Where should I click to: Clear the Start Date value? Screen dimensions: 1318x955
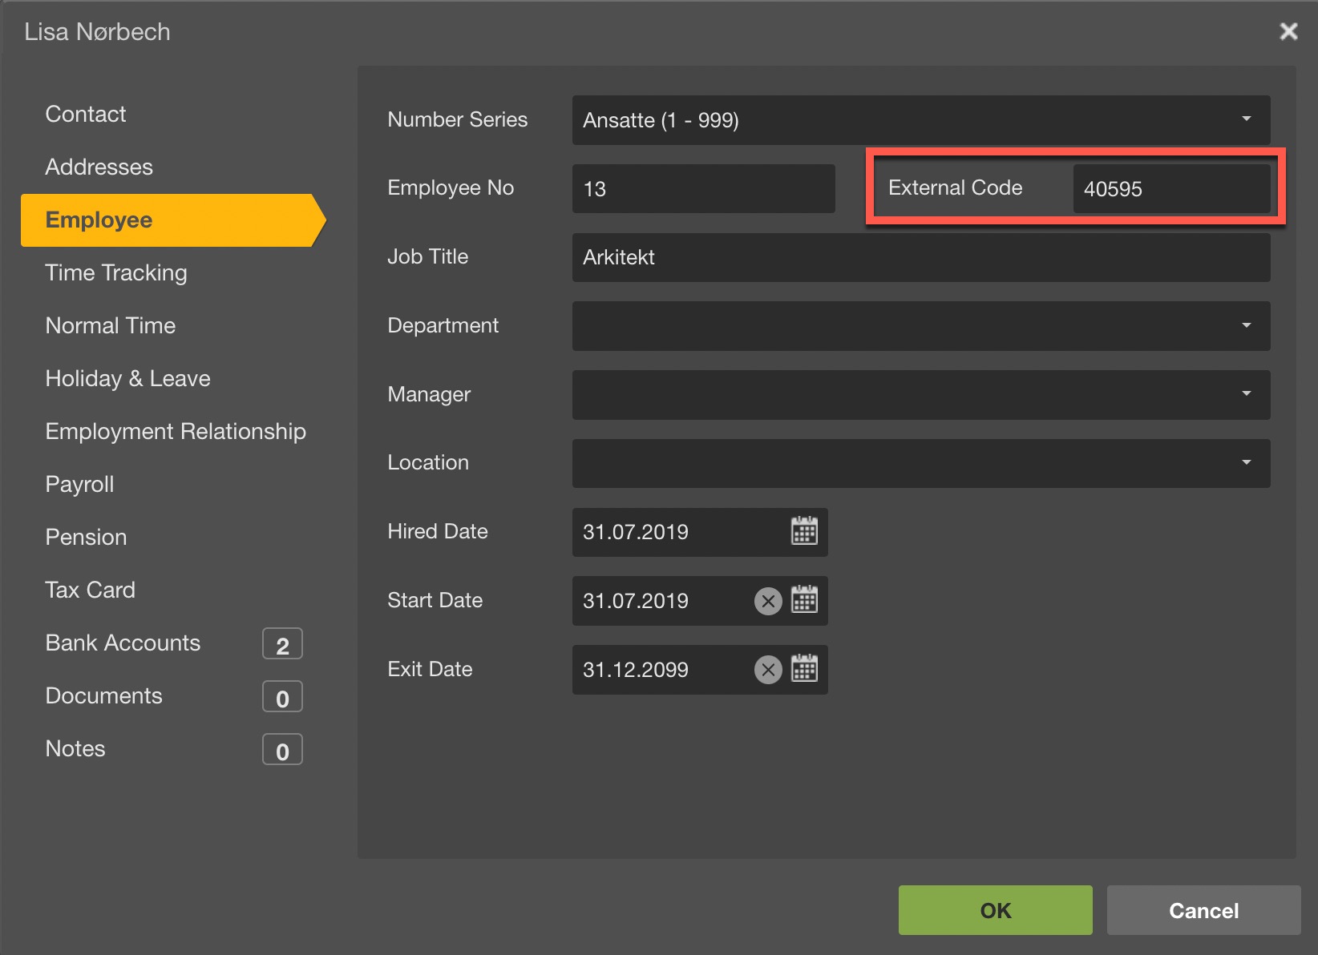tap(768, 600)
